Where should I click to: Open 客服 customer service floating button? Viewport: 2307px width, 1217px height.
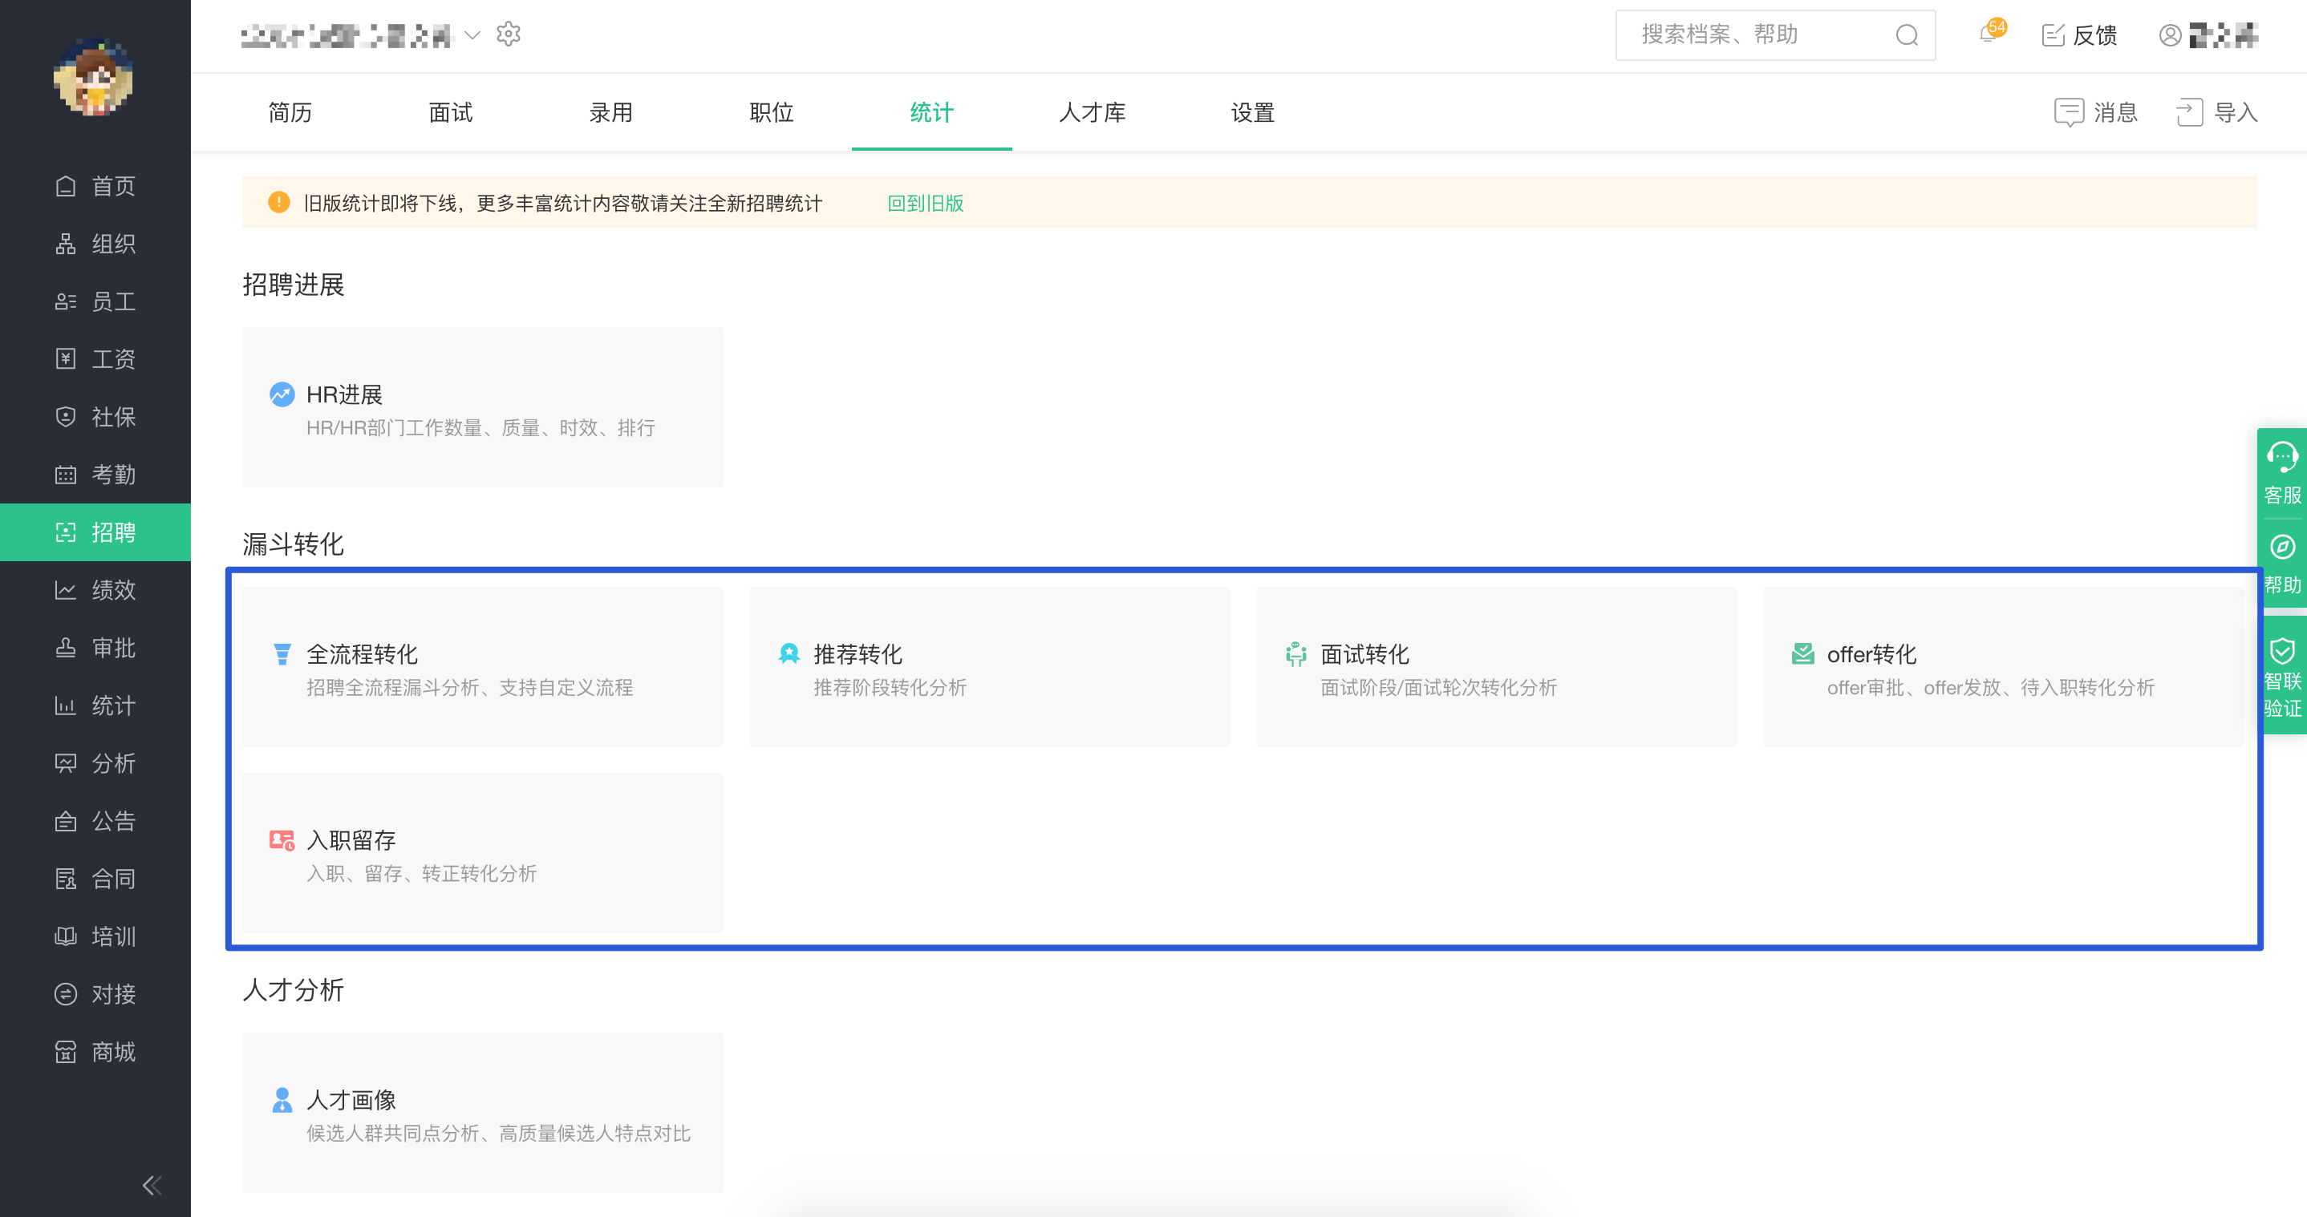2282,473
